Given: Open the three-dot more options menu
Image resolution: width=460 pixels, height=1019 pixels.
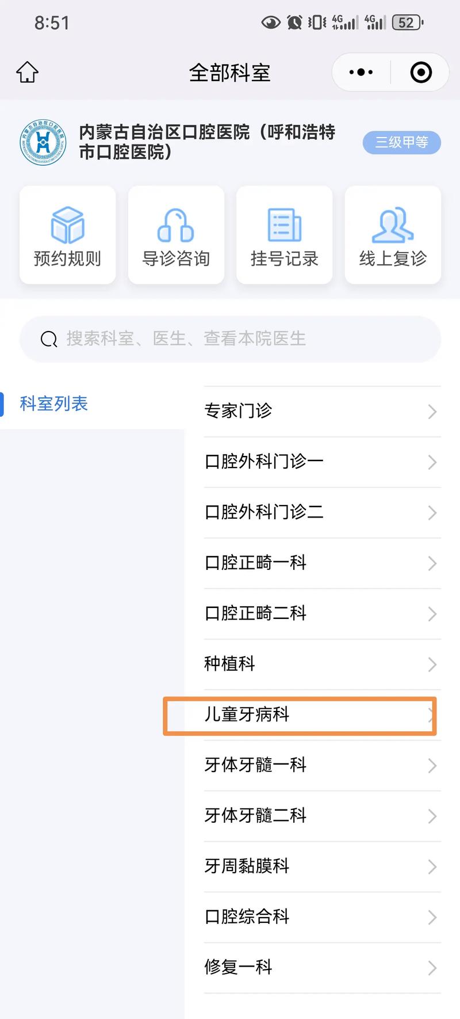Looking at the screenshot, I should [360, 71].
